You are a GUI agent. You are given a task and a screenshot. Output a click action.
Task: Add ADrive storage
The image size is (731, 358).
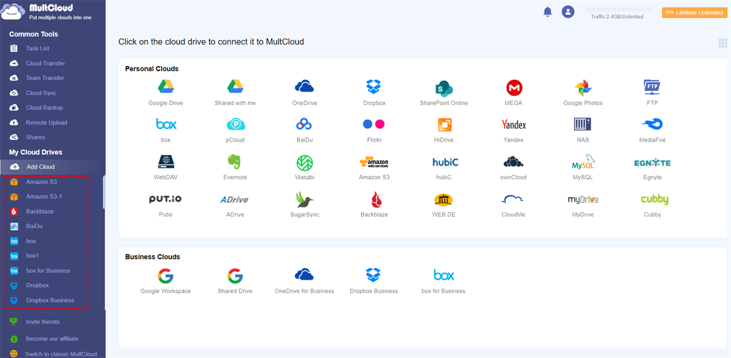(x=235, y=204)
